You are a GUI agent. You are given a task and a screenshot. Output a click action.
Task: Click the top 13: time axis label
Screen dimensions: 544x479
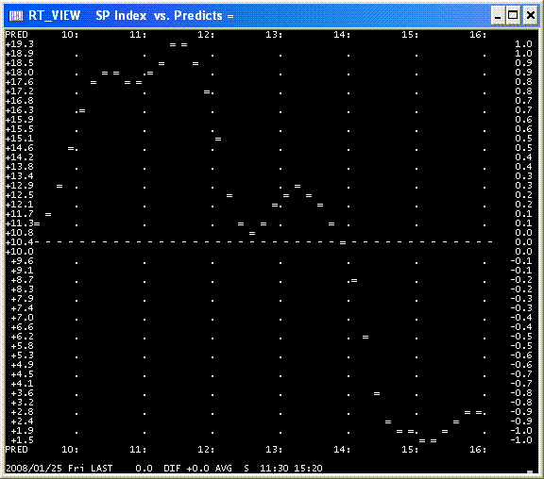click(x=274, y=35)
